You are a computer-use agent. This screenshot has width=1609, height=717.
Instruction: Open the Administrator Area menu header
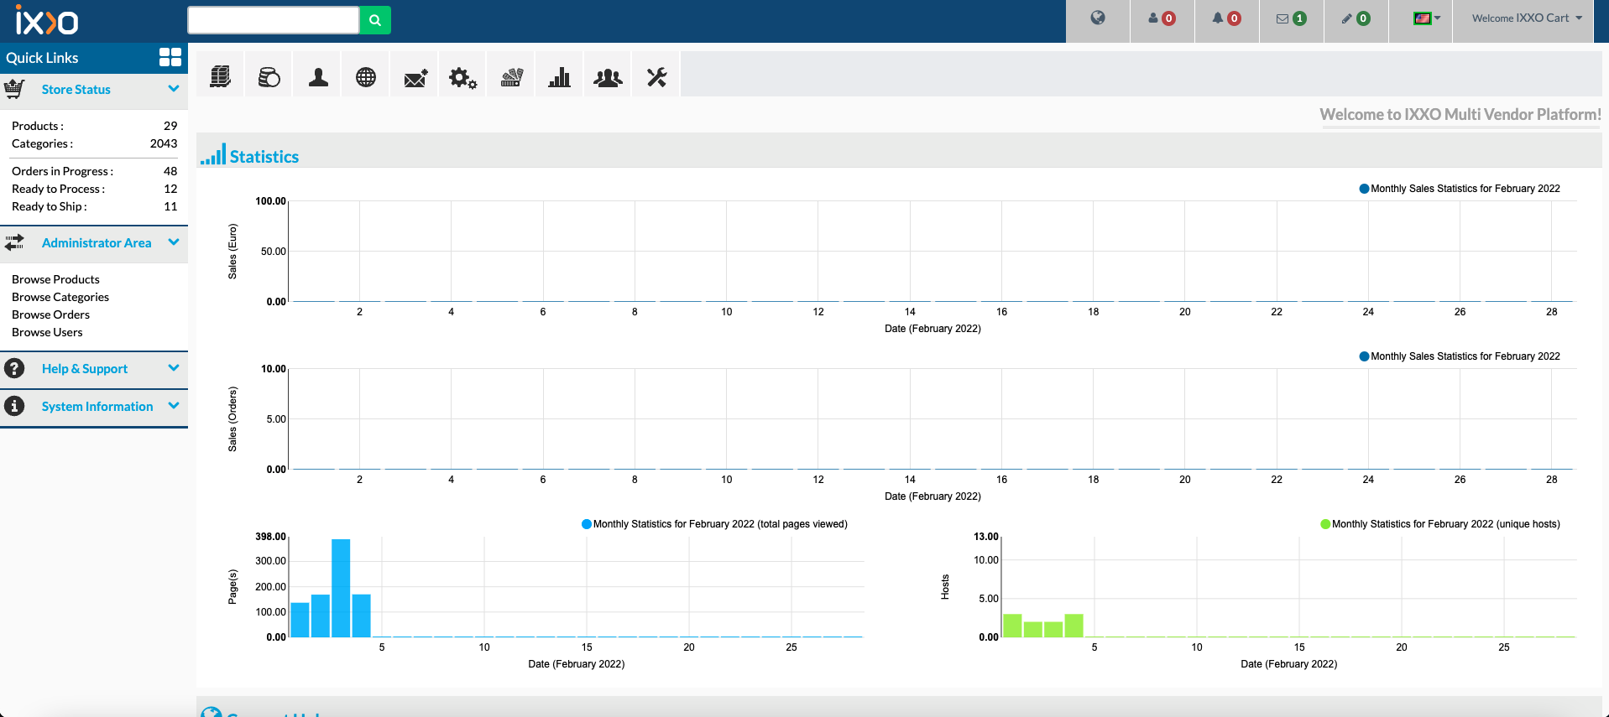[97, 243]
